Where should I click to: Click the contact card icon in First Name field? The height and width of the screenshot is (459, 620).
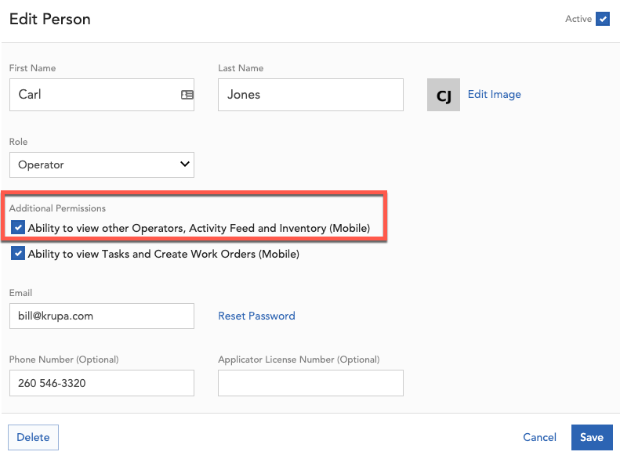[187, 95]
